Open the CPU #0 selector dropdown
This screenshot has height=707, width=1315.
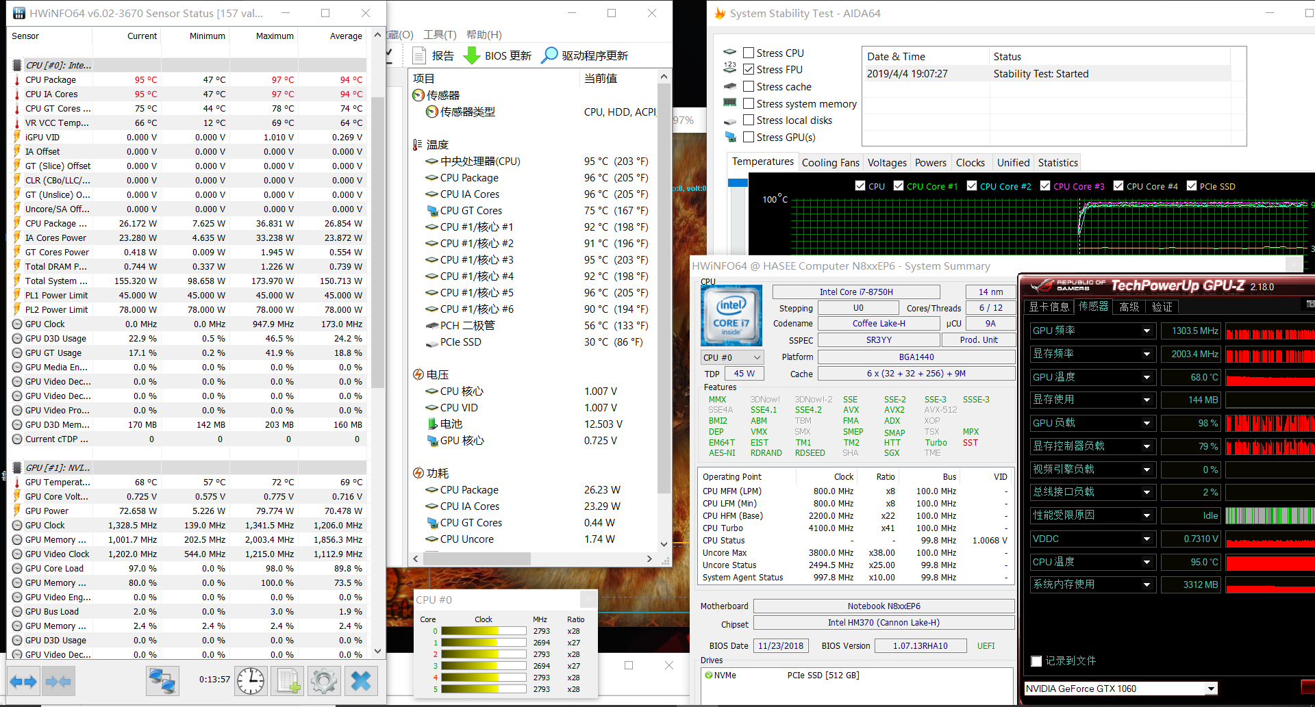pos(731,357)
